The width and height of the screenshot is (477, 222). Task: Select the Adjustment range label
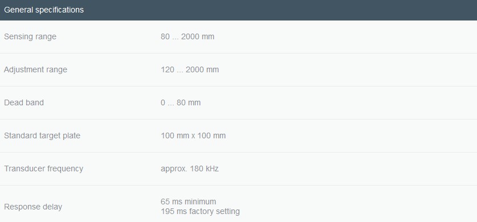[35, 70]
